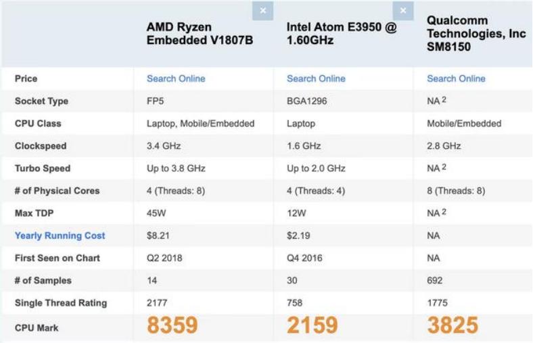Click the First Seen on Chart label
Viewport: 533px width, 343px height.
57,258
